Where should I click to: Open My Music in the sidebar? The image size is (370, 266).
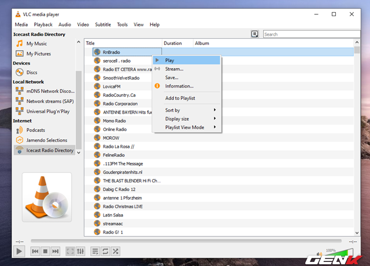(x=36, y=44)
